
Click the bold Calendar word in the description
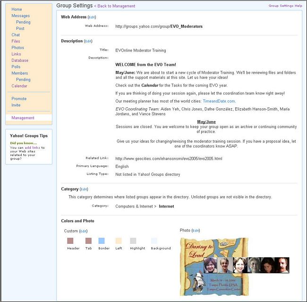pos(150,86)
